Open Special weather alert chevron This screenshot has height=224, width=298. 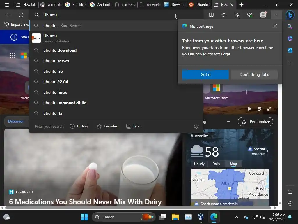(268, 151)
